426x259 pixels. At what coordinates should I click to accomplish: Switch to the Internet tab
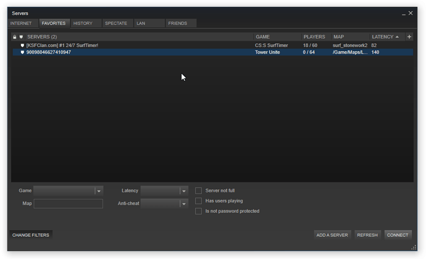[x=21, y=23]
